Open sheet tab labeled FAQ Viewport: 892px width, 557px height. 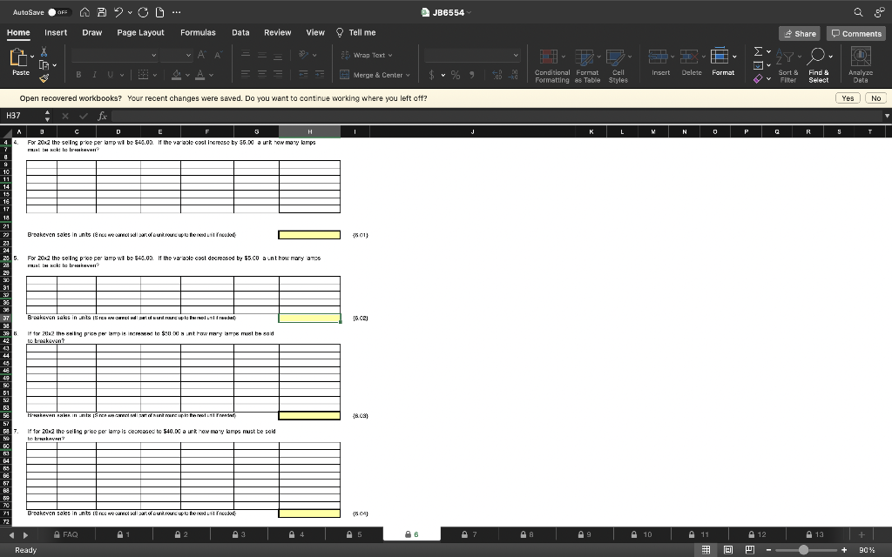65,534
